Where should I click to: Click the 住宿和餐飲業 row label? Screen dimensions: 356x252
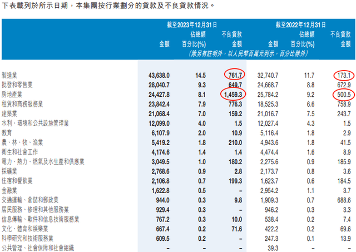[17, 181]
